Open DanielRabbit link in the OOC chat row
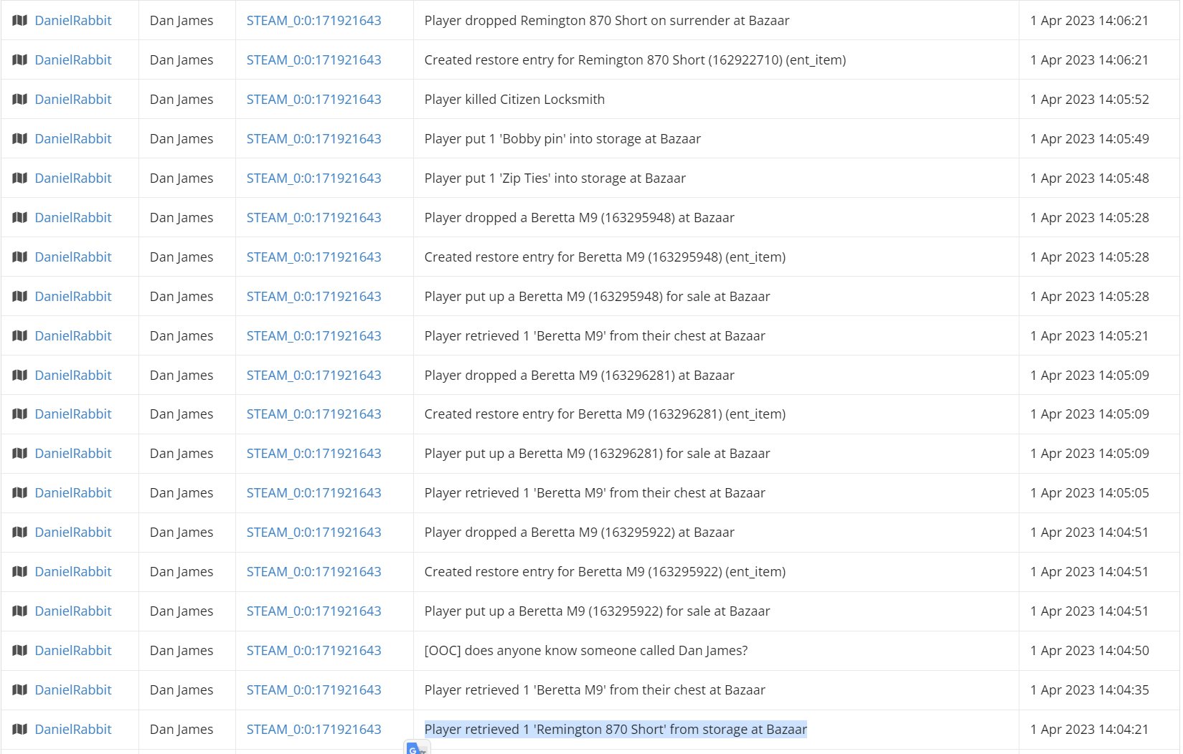 pos(73,650)
